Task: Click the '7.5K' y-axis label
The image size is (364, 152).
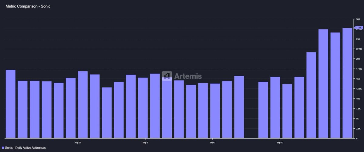Action: coord(359,109)
